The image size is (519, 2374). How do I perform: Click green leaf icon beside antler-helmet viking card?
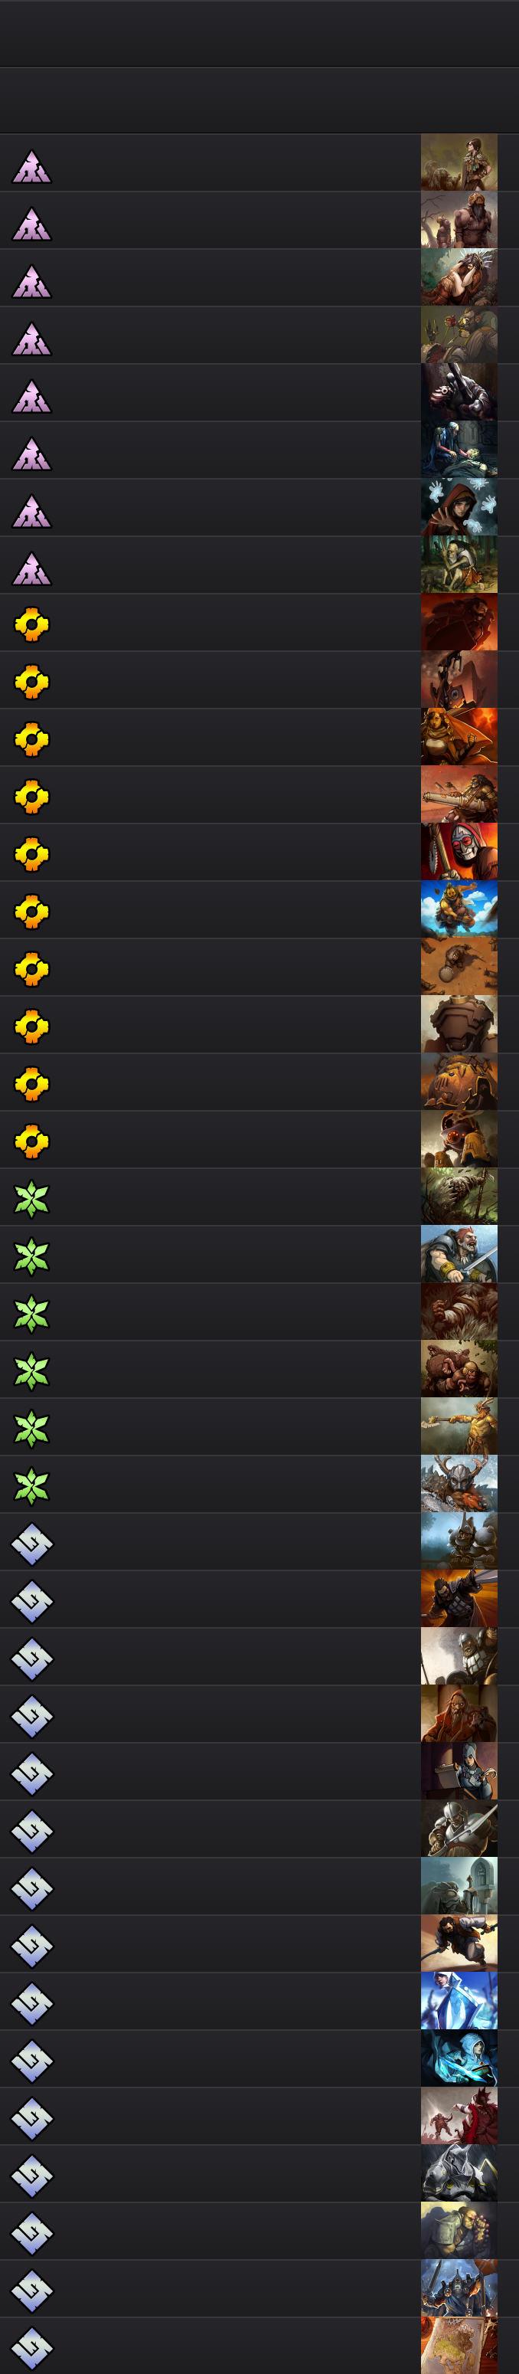(31, 1485)
